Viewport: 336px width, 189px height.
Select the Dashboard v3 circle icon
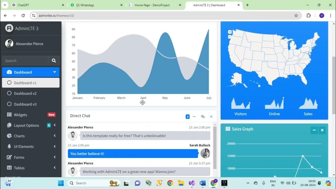click(x=9, y=104)
